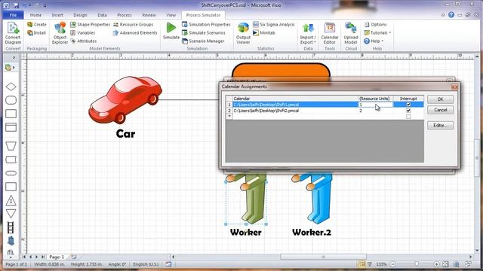483x271 pixels.
Task: Expand the Tutorials dropdown
Action: click(377, 32)
